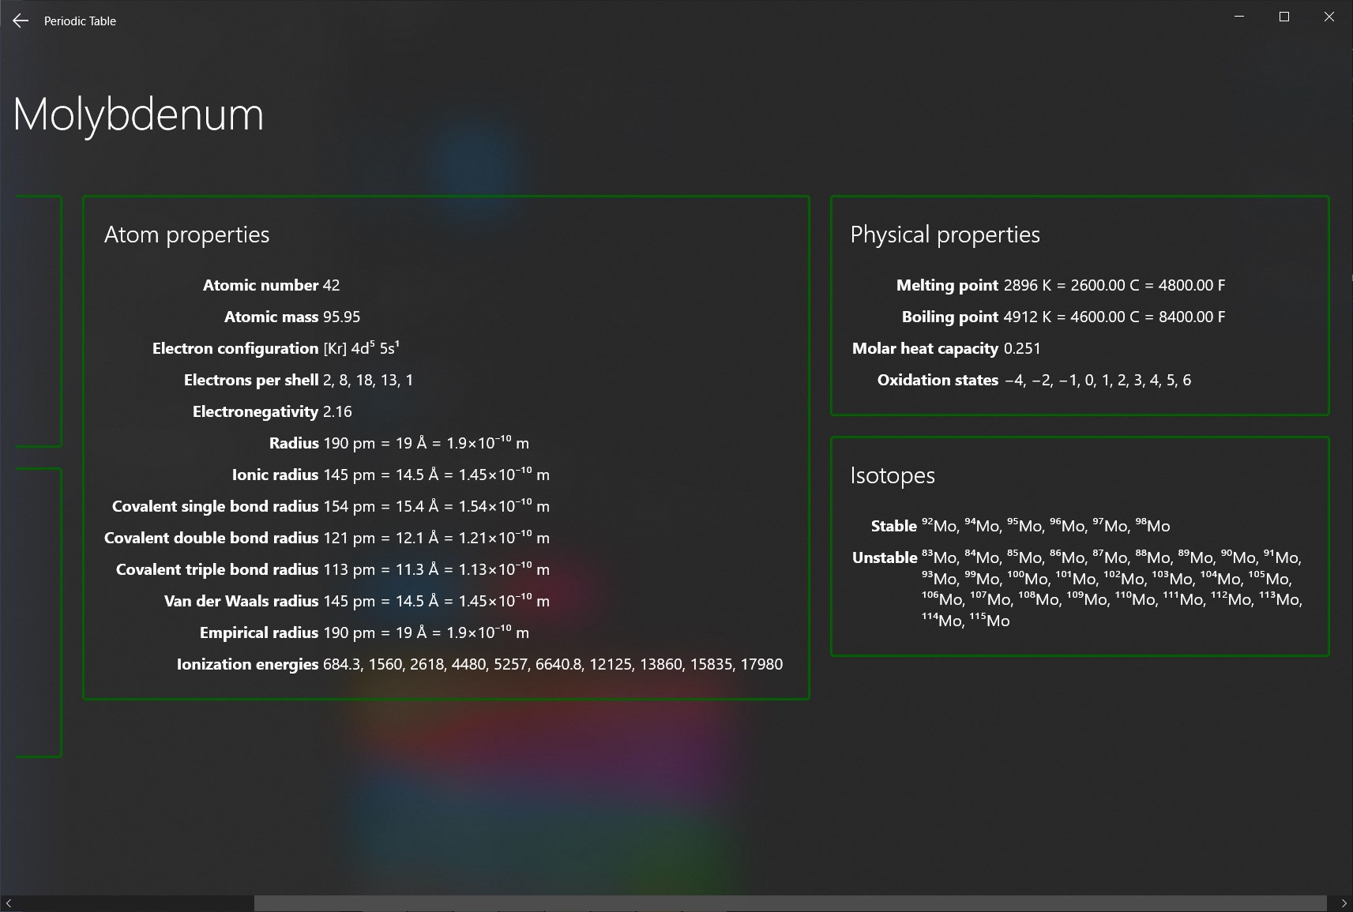Image resolution: width=1353 pixels, height=912 pixels.
Task: Click the horizontal scrollbar's left arrow
Action: tap(8, 903)
